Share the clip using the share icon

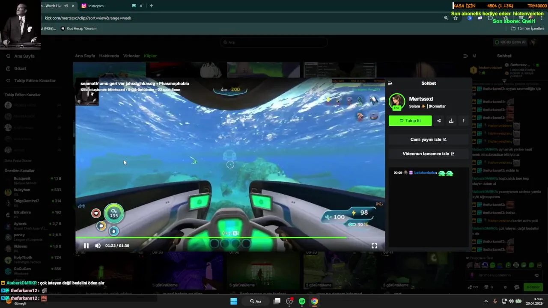439,121
